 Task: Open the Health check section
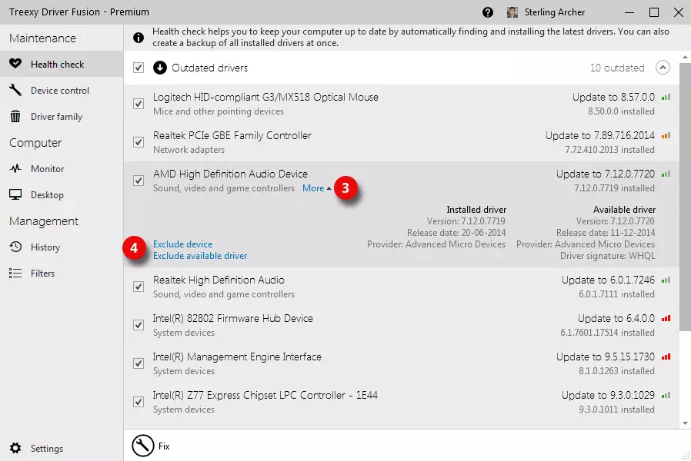click(62, 65)
